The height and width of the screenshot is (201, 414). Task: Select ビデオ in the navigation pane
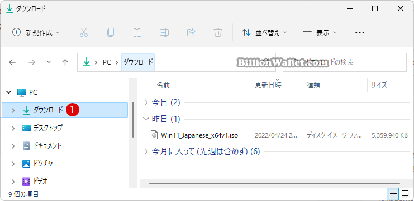(x=40, y=182)
